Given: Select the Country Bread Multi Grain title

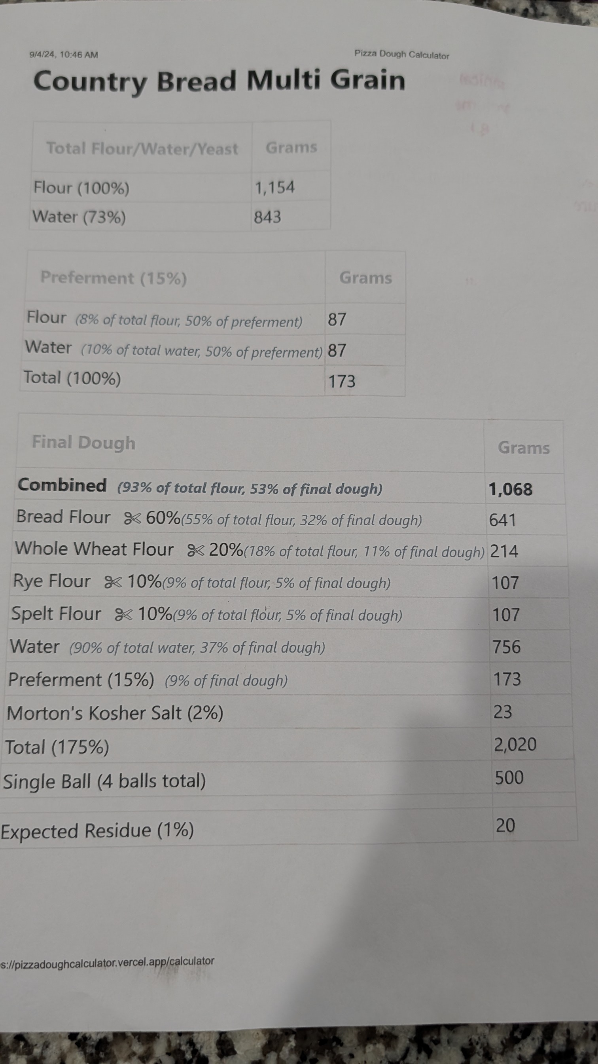Looking at the screenshot, I should [219, 81].
